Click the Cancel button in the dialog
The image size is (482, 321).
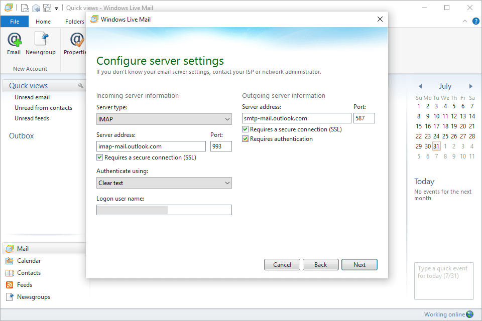point(282,264)
